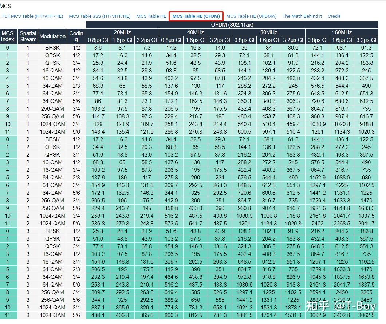Click the value 3062.5 in last row
The image size is (386, 324).
366,315
